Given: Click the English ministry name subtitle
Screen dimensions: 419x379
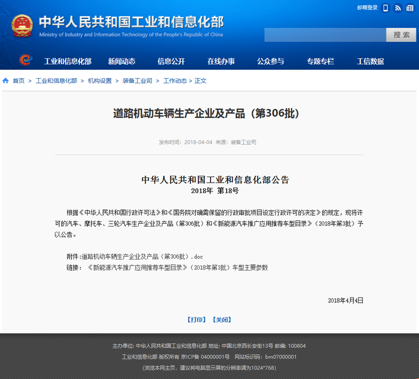Looking at the screenshot, I should 131,35.
